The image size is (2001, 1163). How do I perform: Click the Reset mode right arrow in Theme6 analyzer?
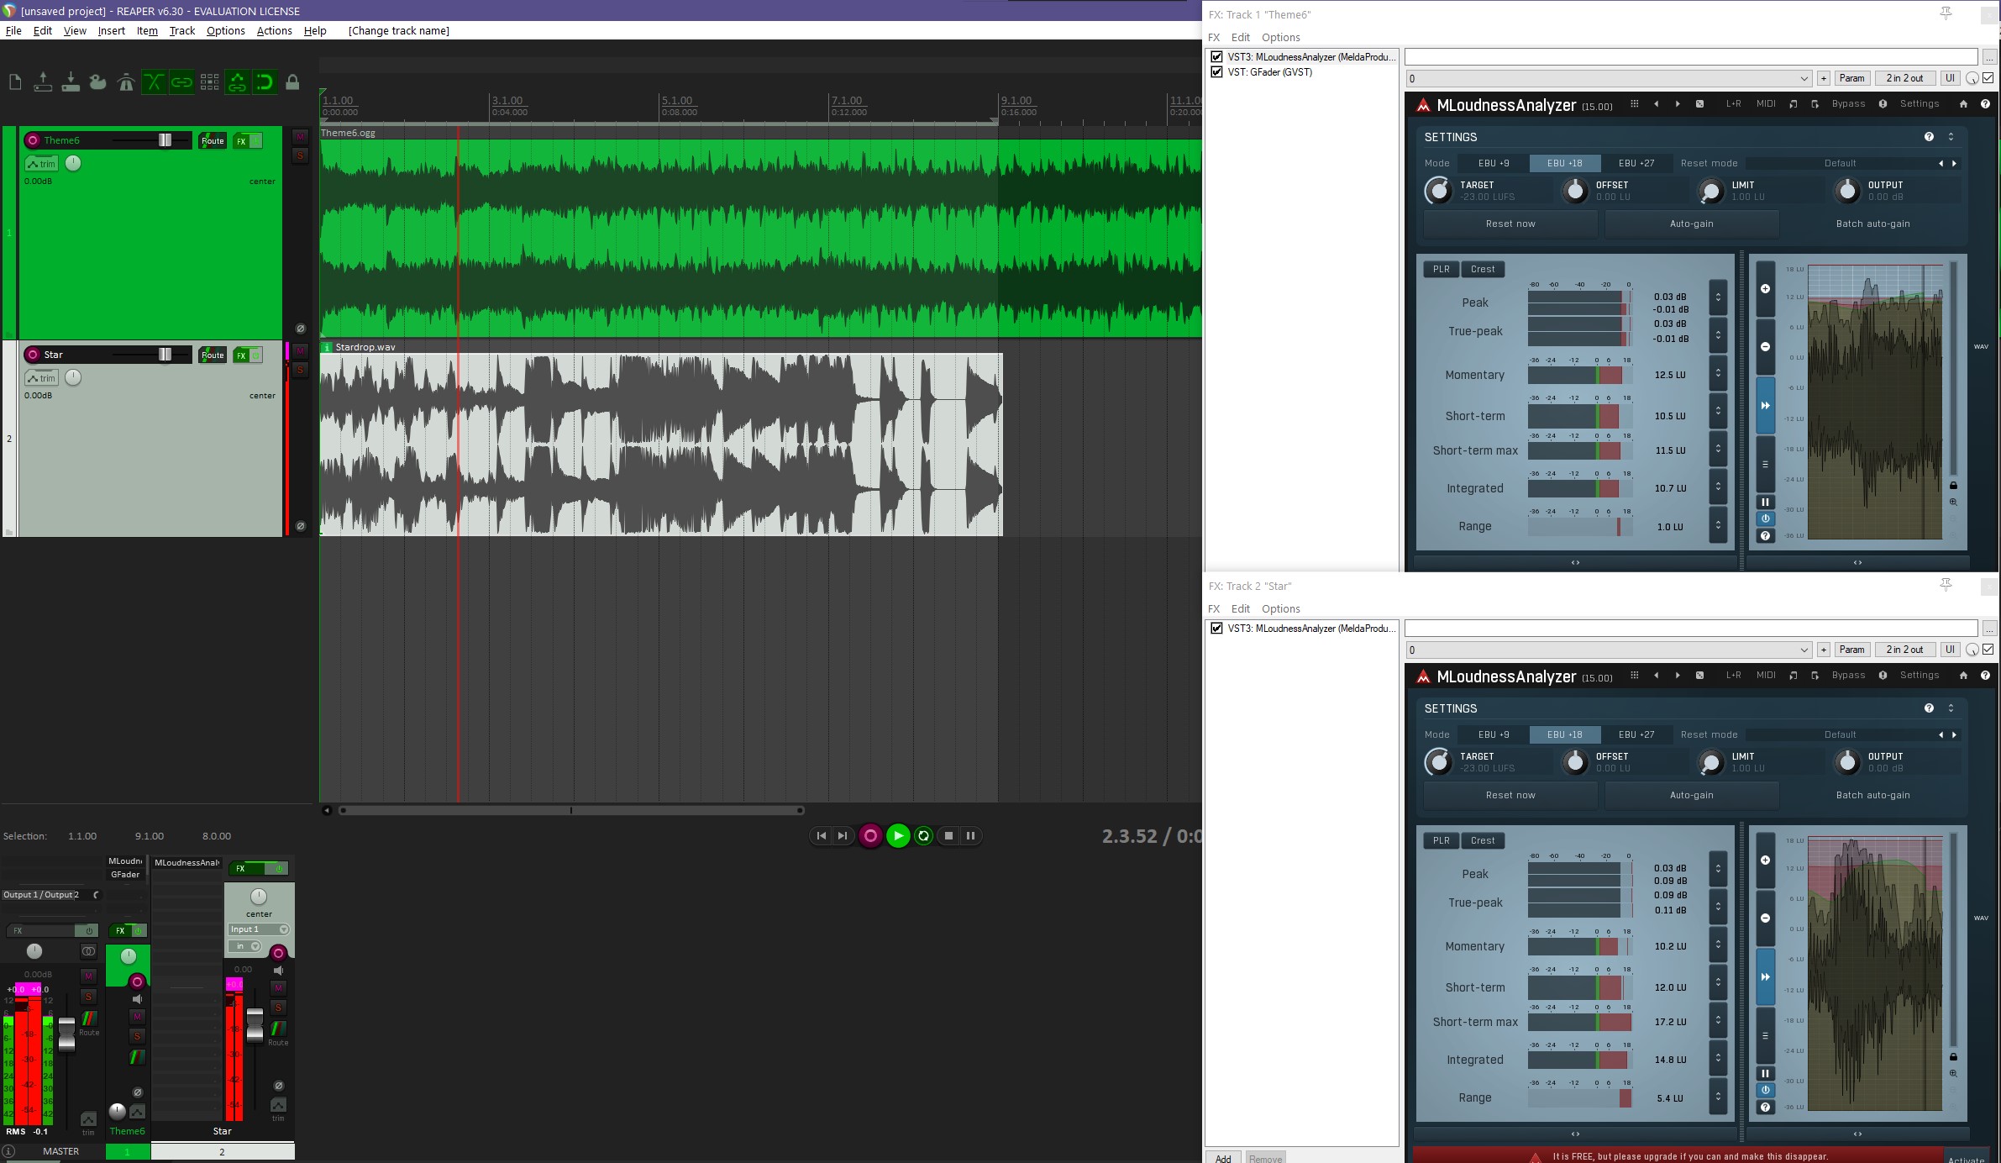[x=1954, y=164]
